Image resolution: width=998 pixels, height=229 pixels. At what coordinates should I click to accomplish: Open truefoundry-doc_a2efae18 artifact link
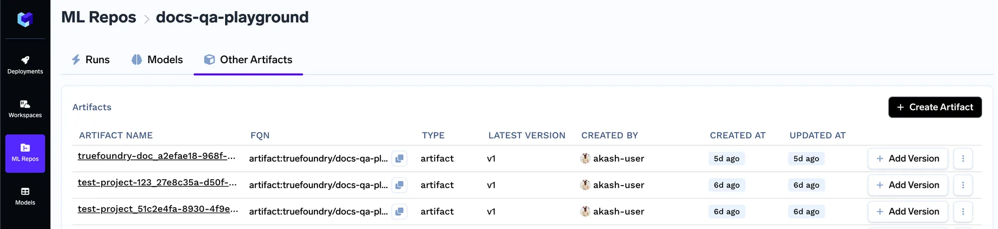pyautogui.click(x=157, y=156)
